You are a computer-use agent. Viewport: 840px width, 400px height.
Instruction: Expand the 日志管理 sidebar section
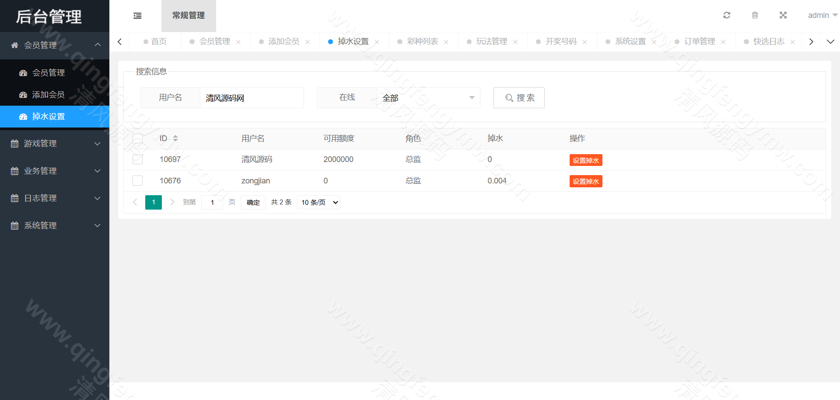click(x=40, y=198)
